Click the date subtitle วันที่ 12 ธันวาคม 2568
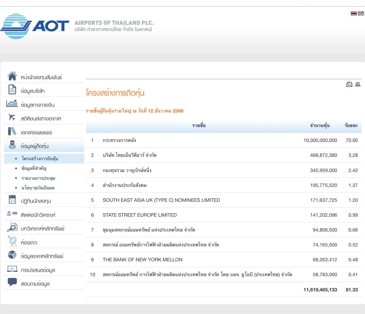The width and height of the screenshot is (365, 314). 161,111
